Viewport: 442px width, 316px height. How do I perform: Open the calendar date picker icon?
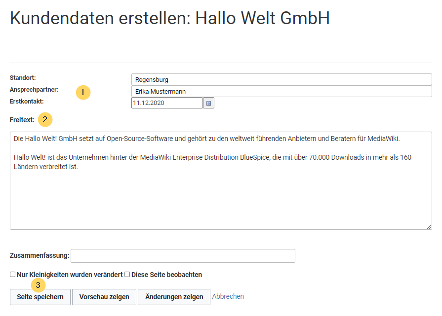(x=208, y=103)
